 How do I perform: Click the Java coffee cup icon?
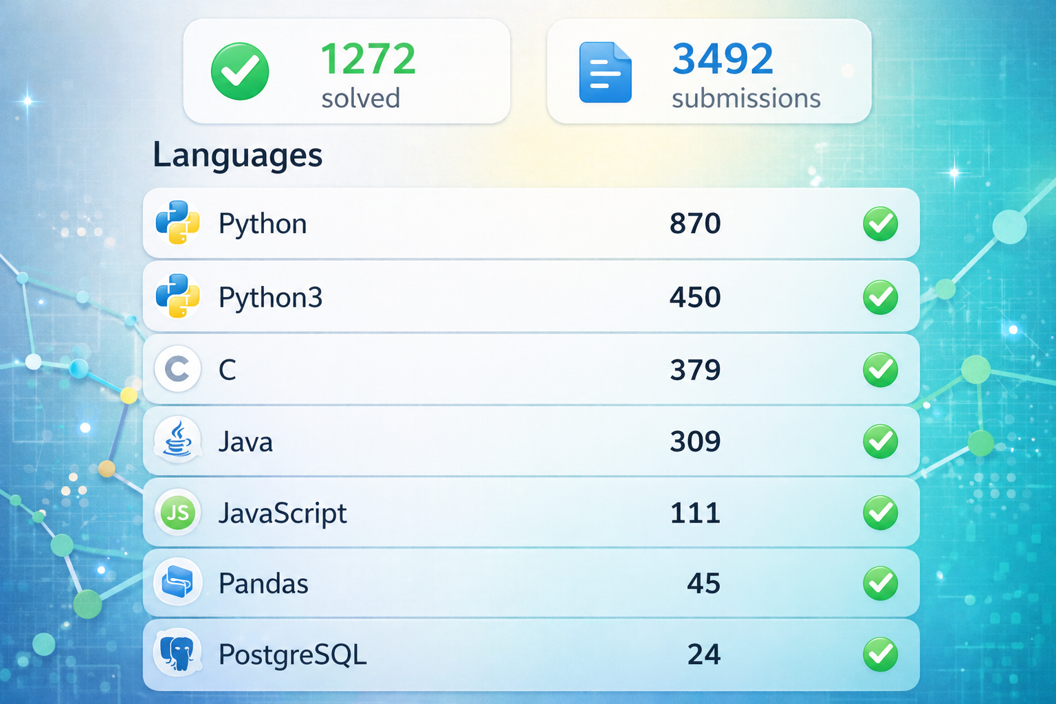point(177,440)
